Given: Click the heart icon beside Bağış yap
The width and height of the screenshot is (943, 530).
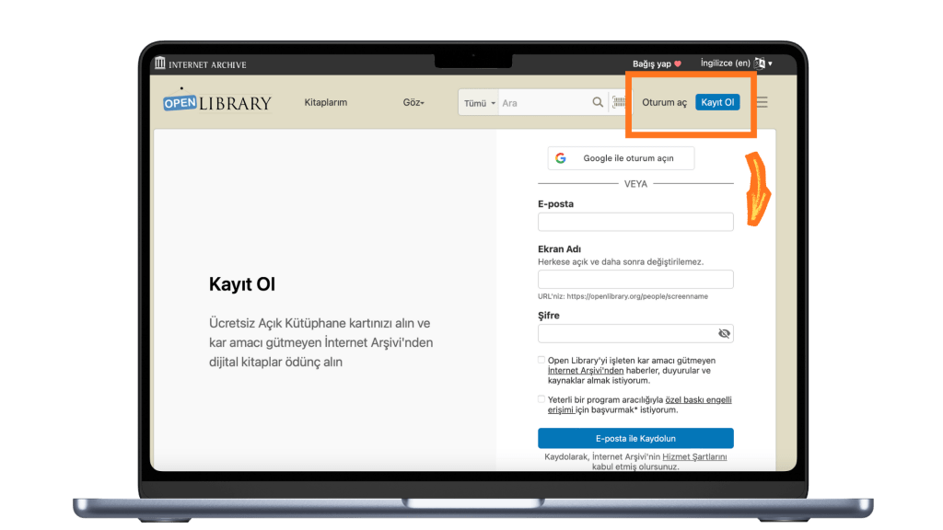Looking at the screenshot, I should click(x=678, y=63).
